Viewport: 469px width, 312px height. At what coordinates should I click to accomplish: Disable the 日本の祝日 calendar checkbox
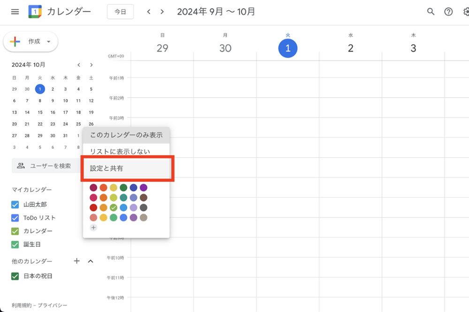pyautogui.click(x=15, y=276)
